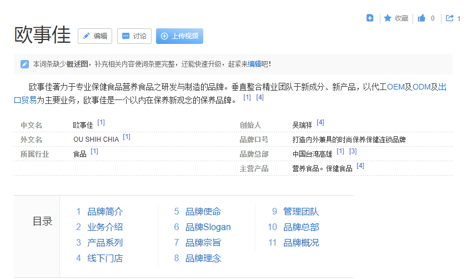
Task: Click the share arrow icon
Action: pos(449,18)
